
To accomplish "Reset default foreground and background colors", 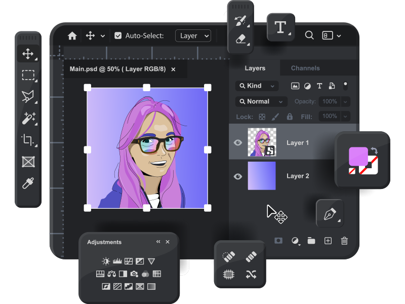I will 352,171.
